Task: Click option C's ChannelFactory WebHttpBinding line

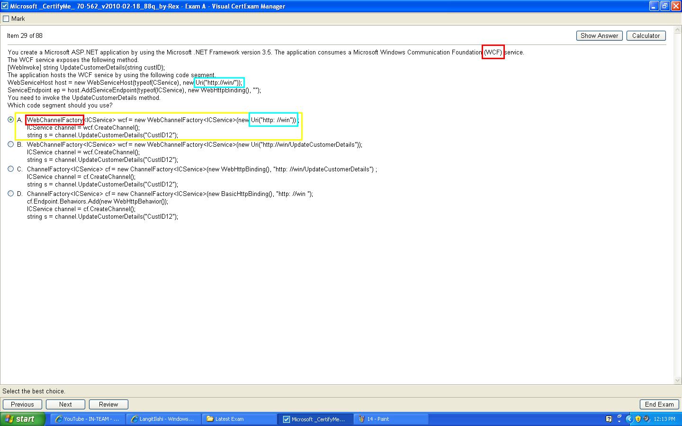Action: tap(202, 169)
